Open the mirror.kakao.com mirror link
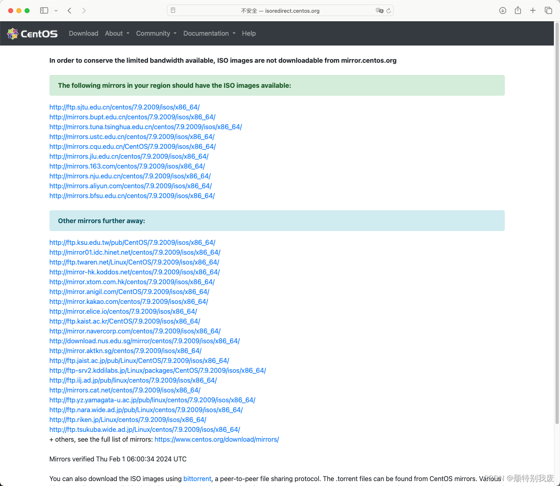 [129, 301]
